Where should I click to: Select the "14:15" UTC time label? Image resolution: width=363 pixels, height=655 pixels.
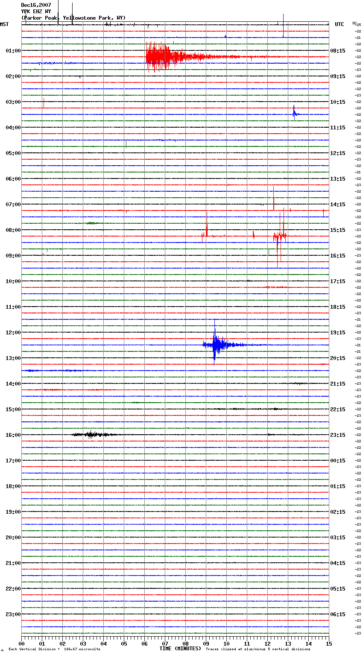coord(338,205)
